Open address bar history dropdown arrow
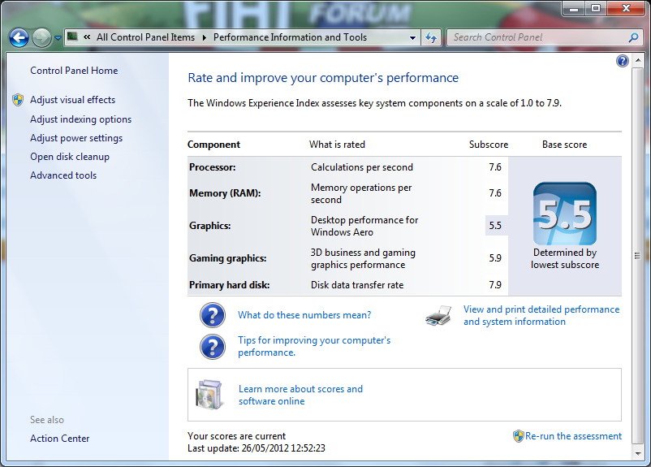 (x=412, y=38)
